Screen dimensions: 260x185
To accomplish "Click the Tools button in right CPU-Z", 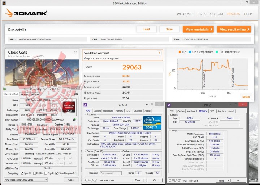I will point(221,181).
